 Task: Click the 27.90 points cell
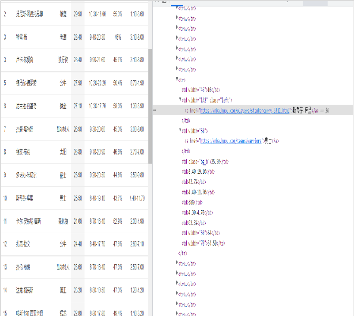(78, 83)
